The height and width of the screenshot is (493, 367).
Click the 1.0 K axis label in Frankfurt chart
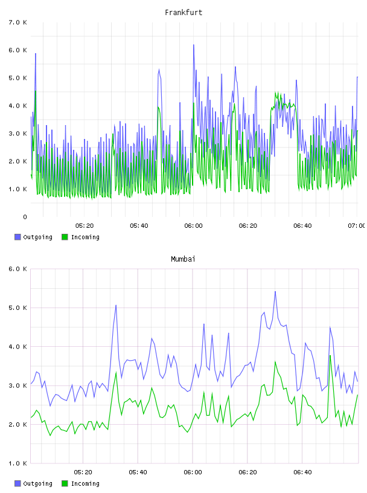pos(18,189)
